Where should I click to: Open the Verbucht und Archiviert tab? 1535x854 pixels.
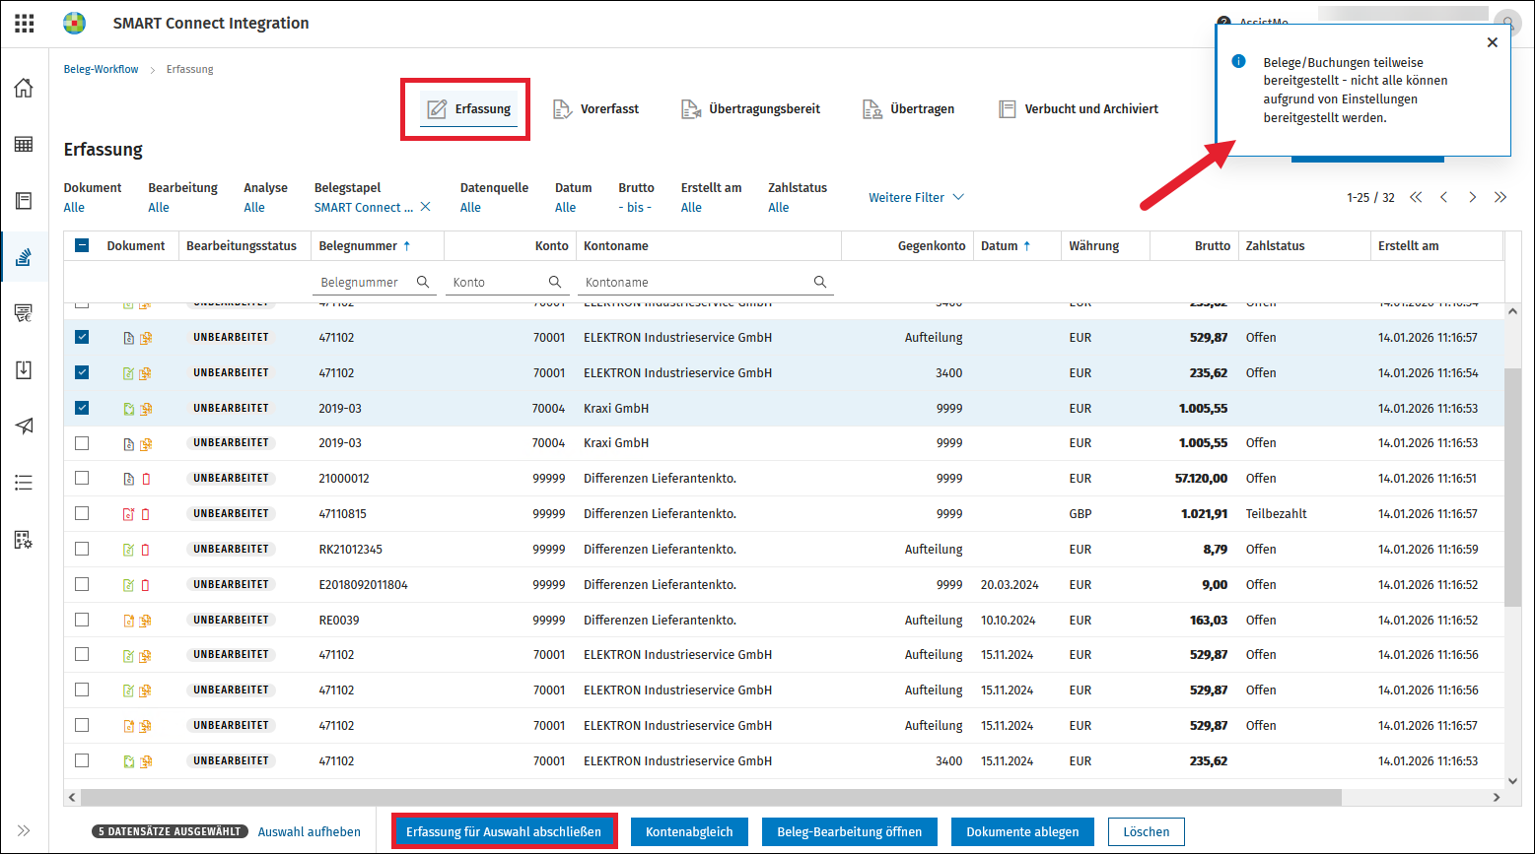(x=1079, y=109)
